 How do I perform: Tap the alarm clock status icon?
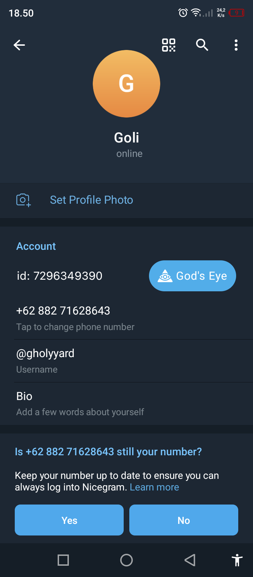tap(183, 13)
